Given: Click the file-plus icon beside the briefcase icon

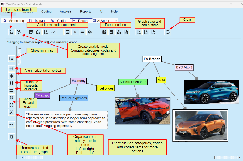Looking at the screenshot, I should [46, 32].
